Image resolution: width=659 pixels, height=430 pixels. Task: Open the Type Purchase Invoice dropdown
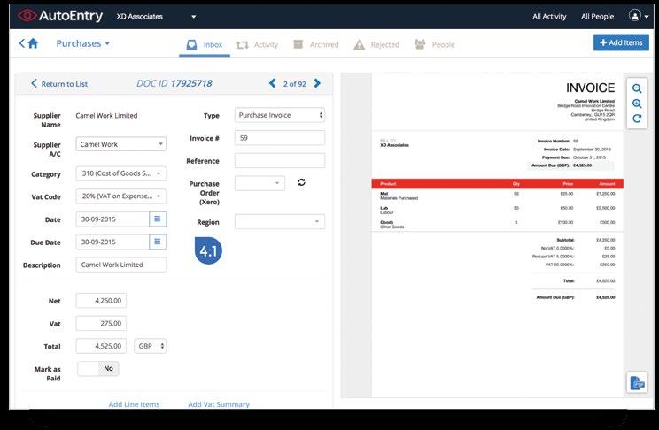280,115
